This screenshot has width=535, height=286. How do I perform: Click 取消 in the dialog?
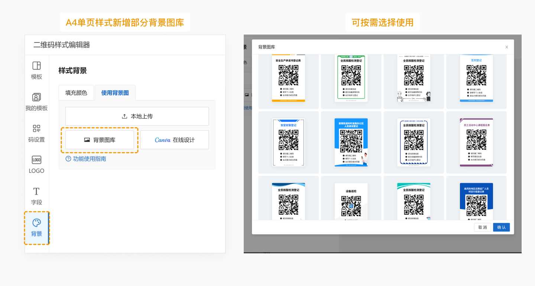(x=483, y=227)
